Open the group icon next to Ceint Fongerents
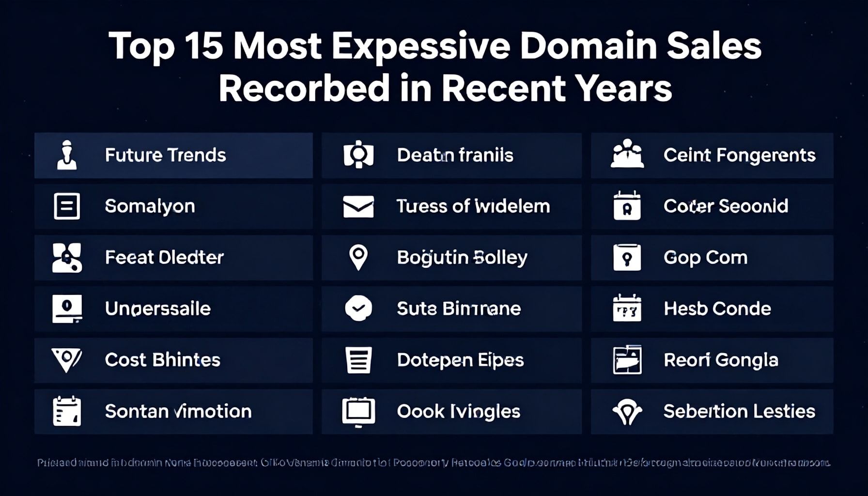This screenshot has height=496, width=868. (627, 155)
